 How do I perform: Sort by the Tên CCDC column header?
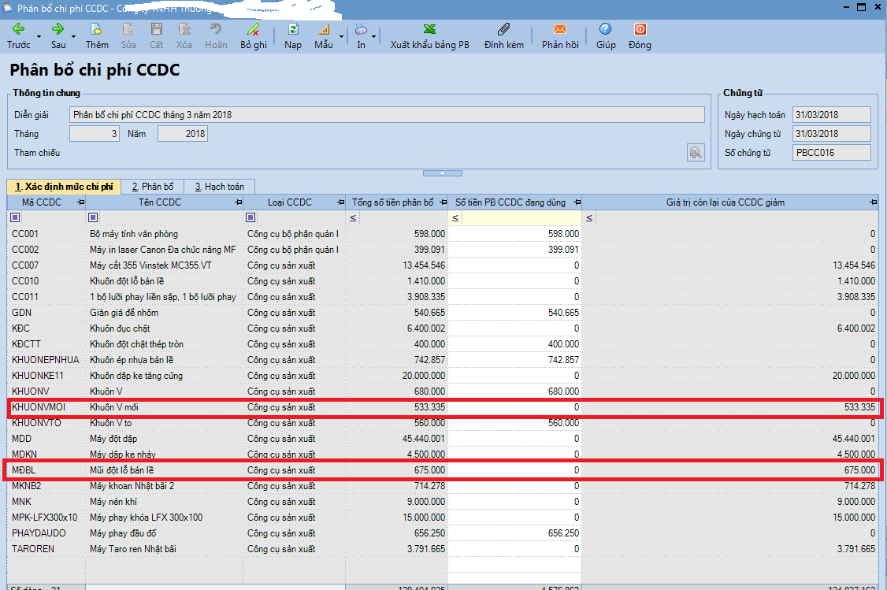pos(160,202)
